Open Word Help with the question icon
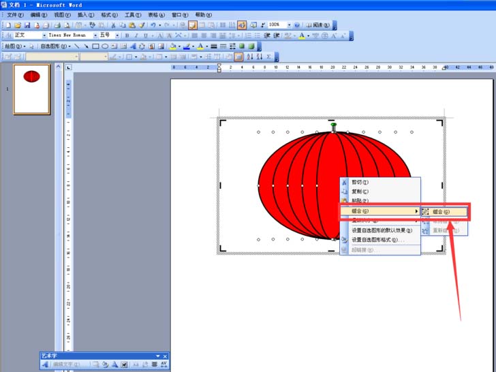Viewport: 496px width, 372px height. pyautogui.click(x=297, y=25)
